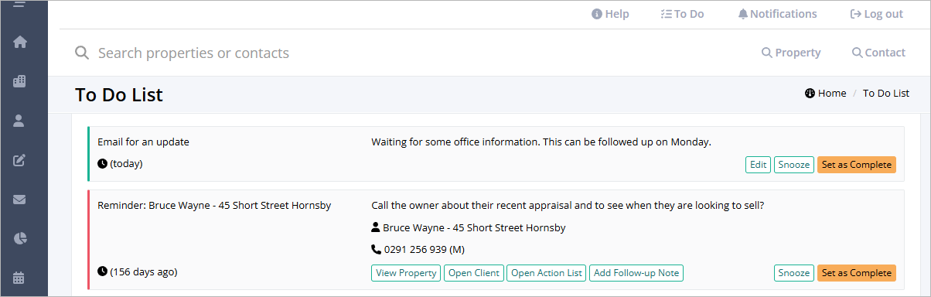Image resolution: width=931 pixels, height=297 pixels.
Task: Toggle the hamburger menu icon
Action: tap(20, 5)
